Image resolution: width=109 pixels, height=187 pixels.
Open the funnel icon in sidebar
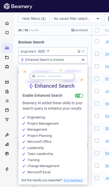click(x=7, y=119)
